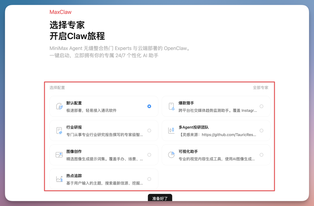
Task: Select the 爆款猎手 radio button
Action: pyautogui.click(x=262, y=106)
